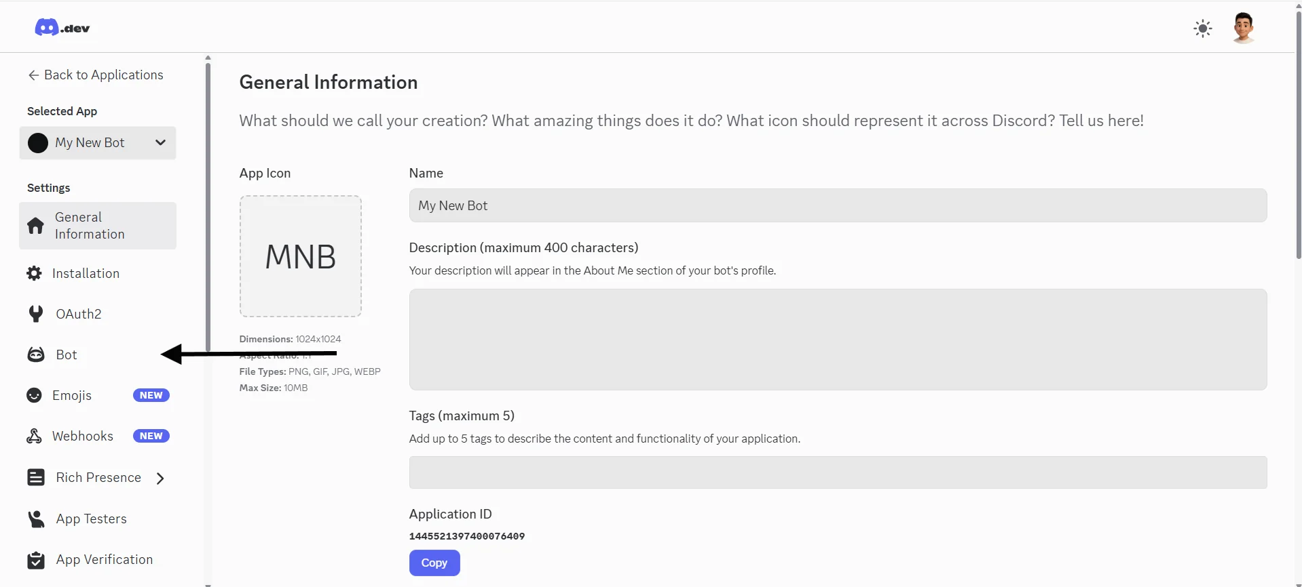Click the General Information home icon
This screenshot has width=1302, height=587.
coord(35,226)
